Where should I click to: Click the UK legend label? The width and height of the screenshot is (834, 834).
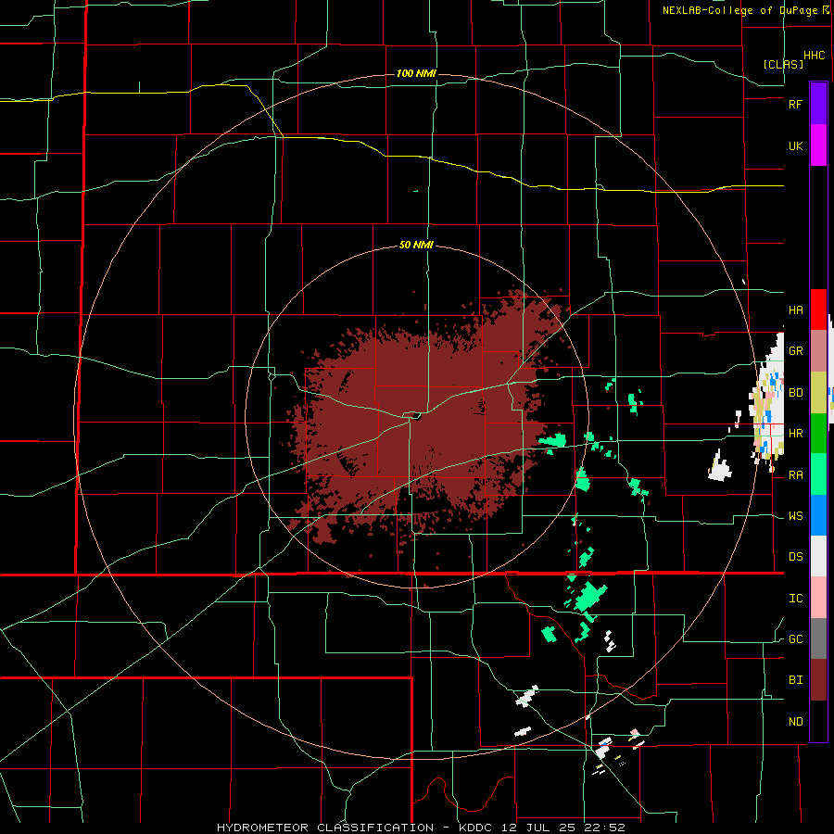click(796, 146)
